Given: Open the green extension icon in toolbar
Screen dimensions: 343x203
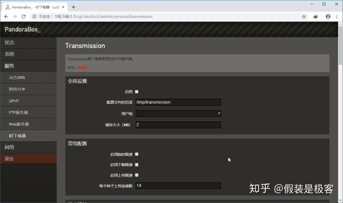Looking at the screenshot, I should pyautogui.click(x=315, y=17).
